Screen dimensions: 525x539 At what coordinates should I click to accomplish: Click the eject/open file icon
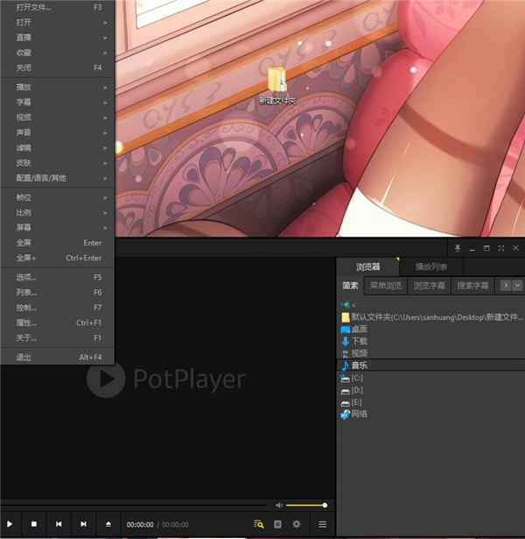point(108,524)
